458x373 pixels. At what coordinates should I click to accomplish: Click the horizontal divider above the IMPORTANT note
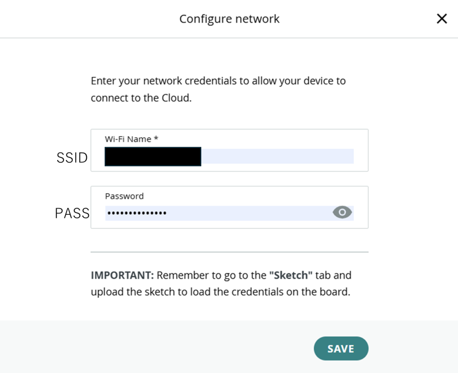click(229, 252)
